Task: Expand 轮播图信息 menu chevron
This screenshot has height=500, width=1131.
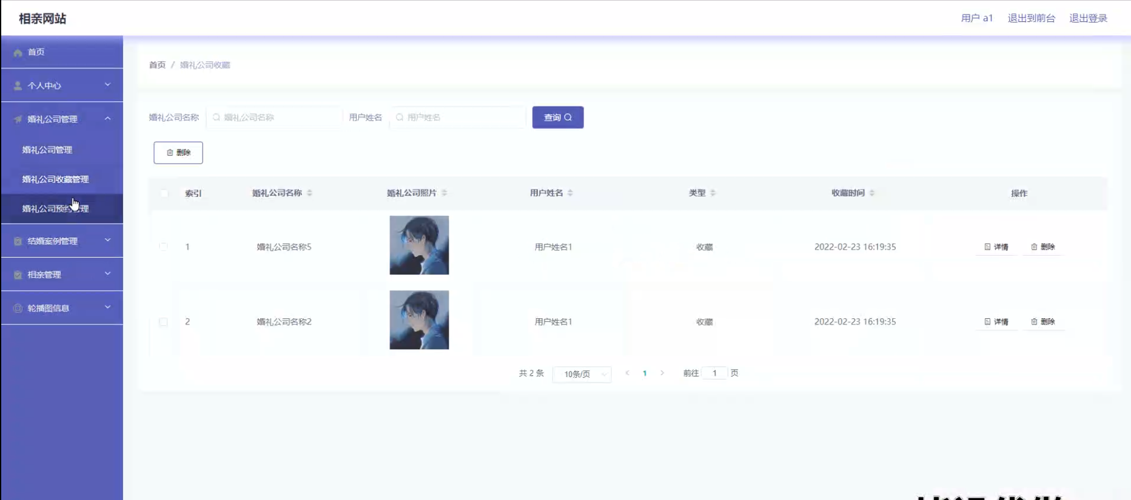Action: [108, 307]
